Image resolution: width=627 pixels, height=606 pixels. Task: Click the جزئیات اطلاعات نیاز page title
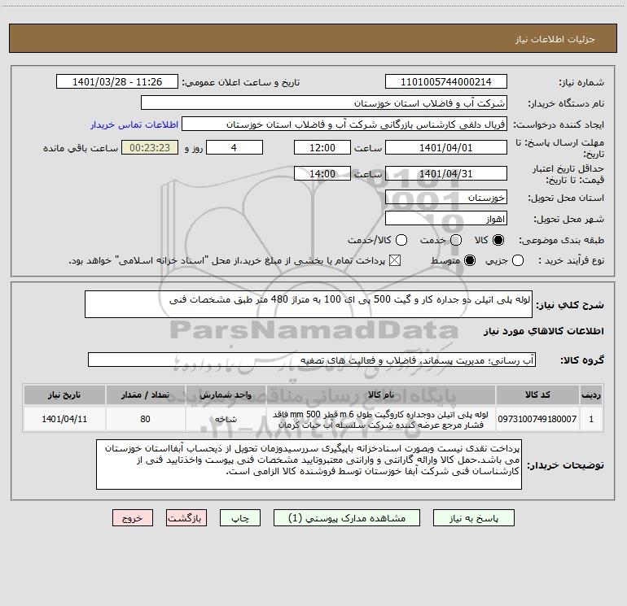tap(555, 39)
